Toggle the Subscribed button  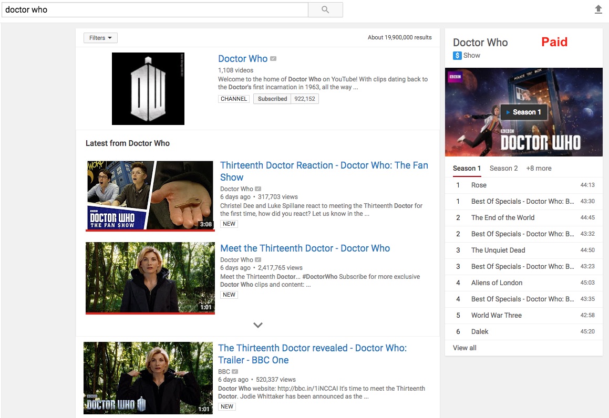pos(272,99)
